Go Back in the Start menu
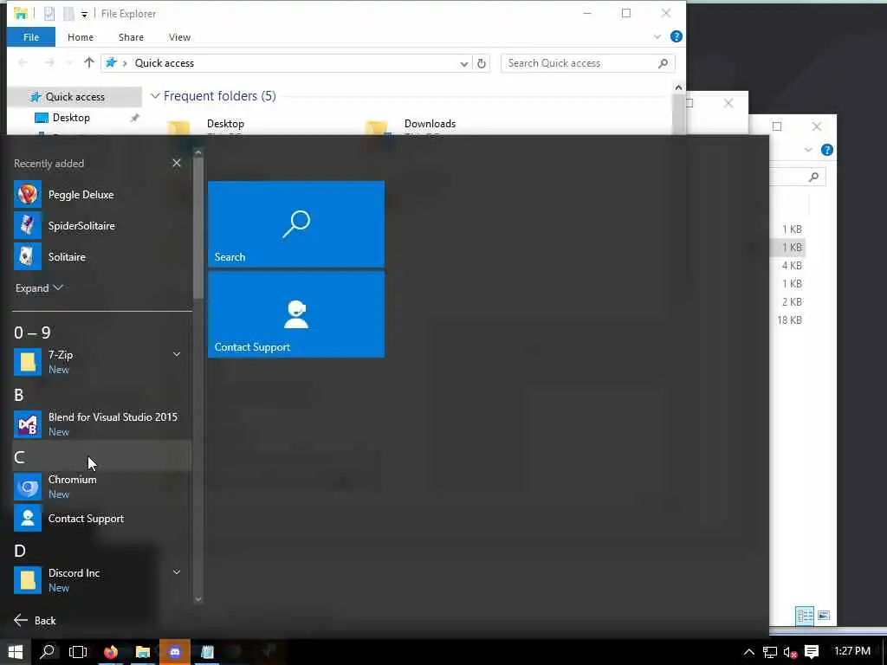This screenshot has width=887, height=665. 35,620
